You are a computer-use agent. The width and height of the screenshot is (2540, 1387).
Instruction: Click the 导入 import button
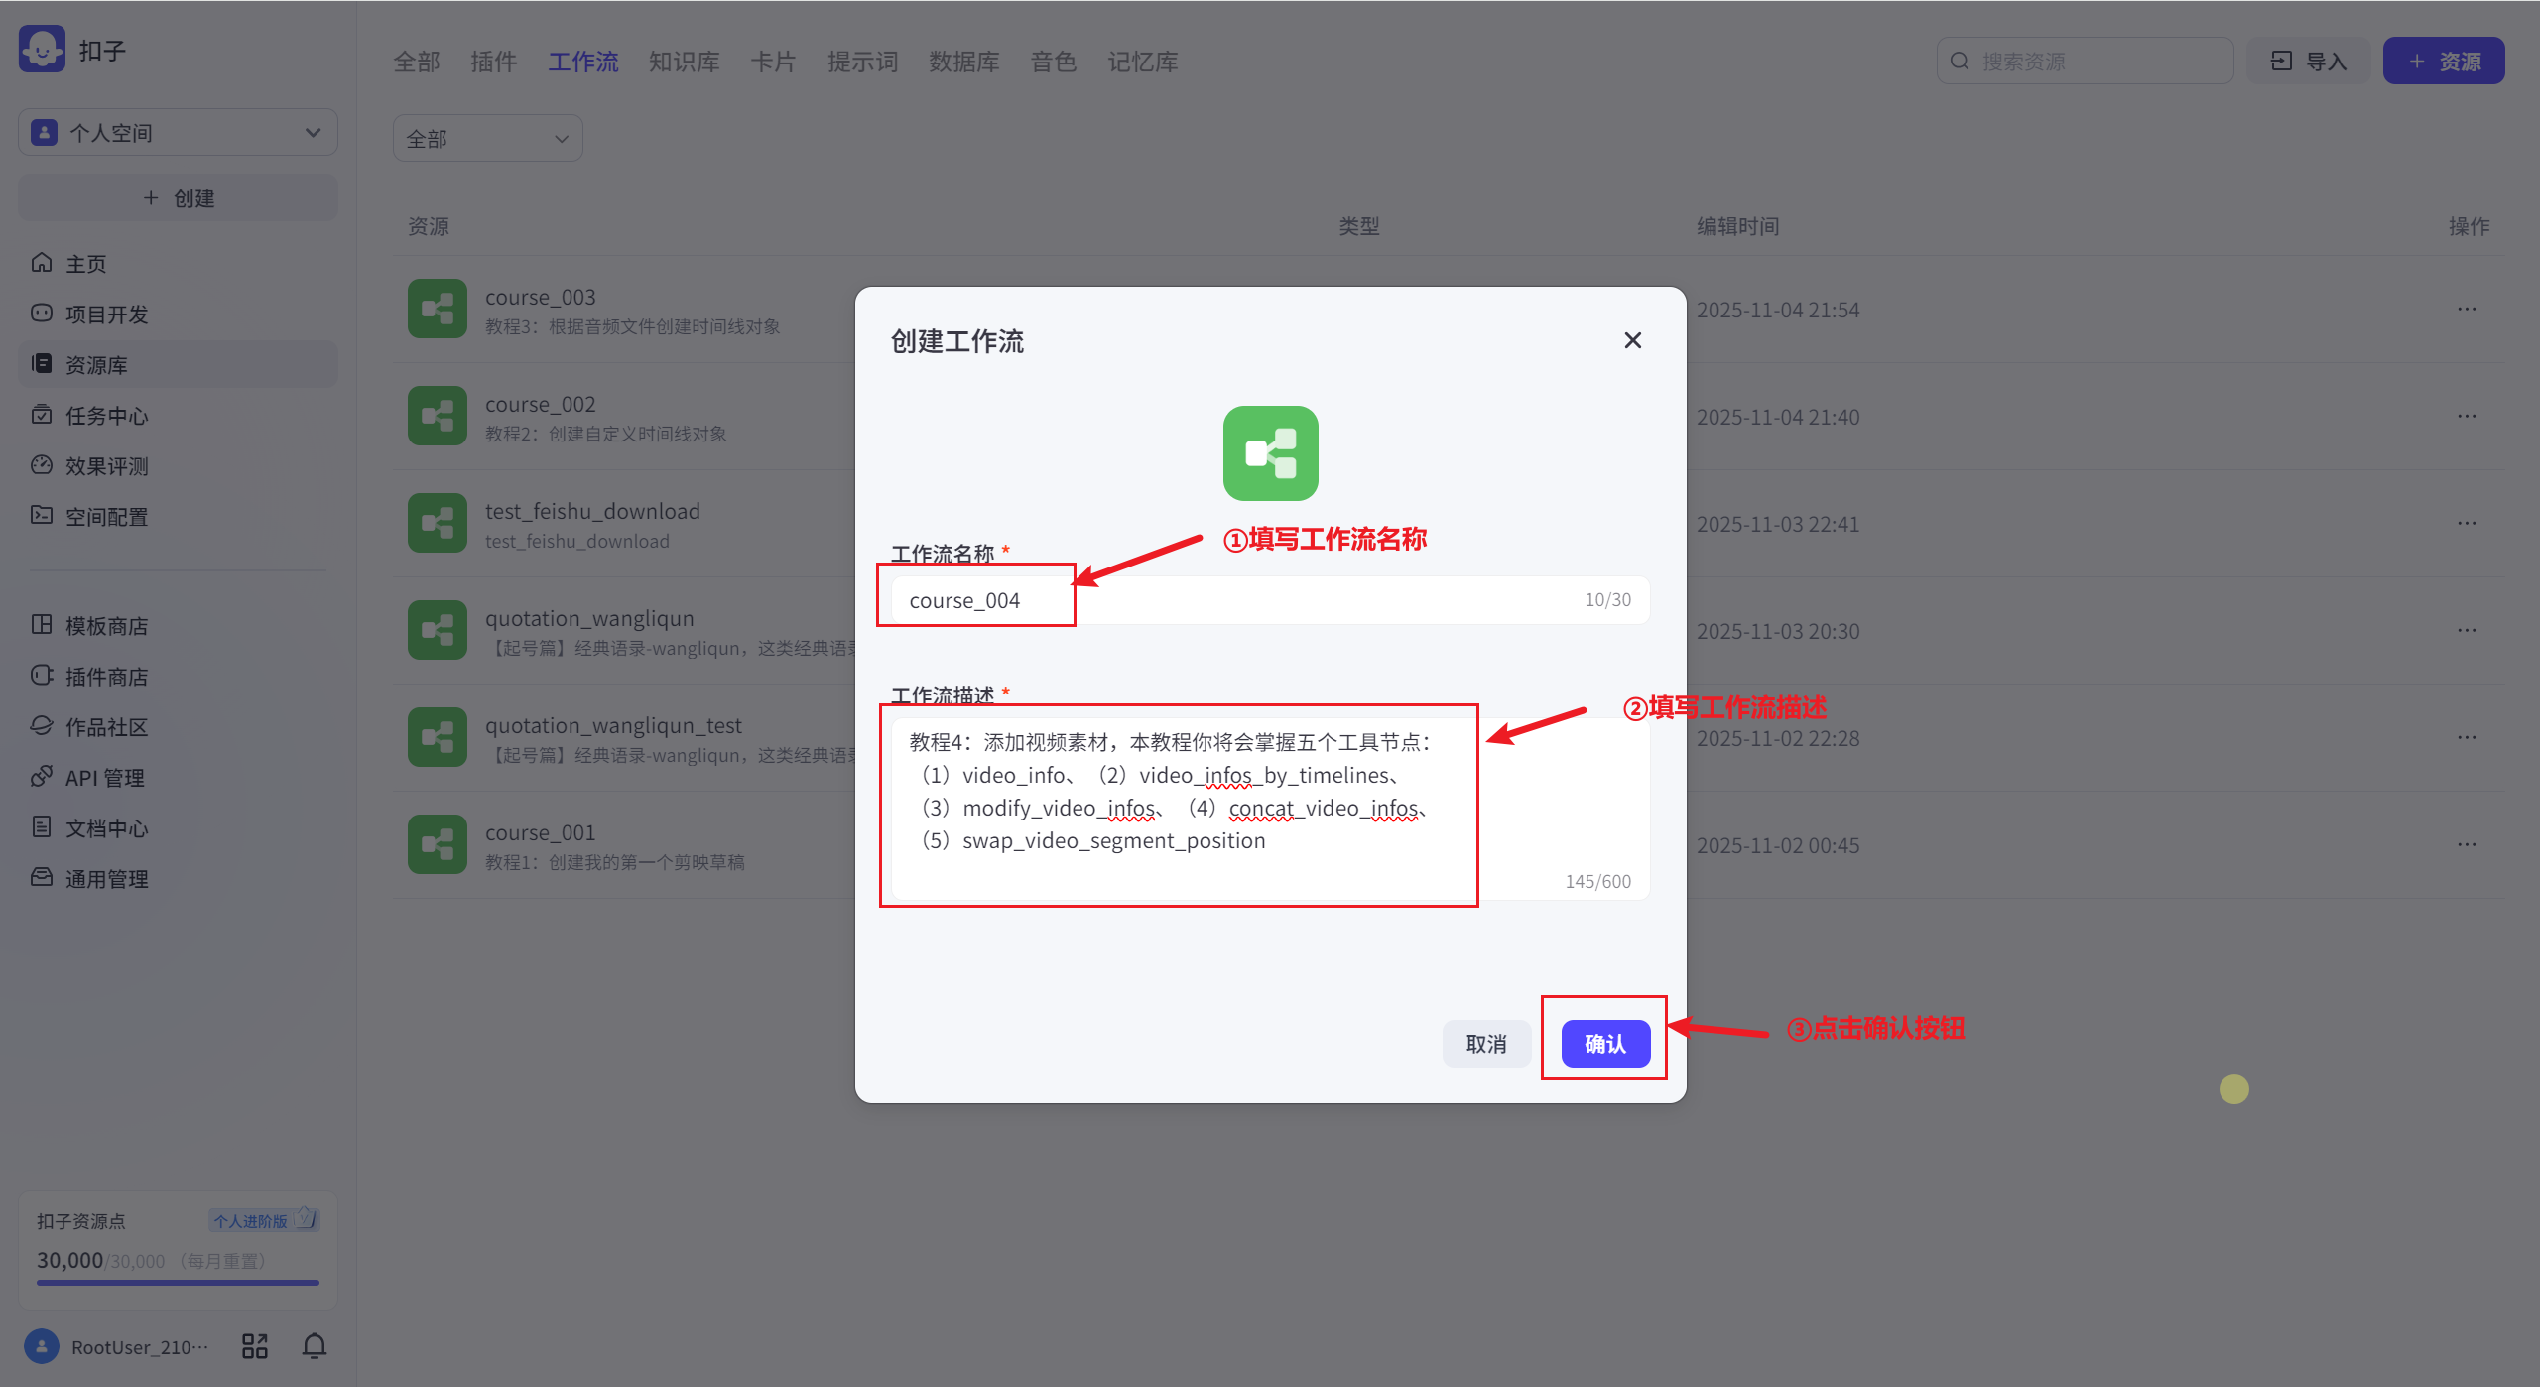pos(2307,61)
